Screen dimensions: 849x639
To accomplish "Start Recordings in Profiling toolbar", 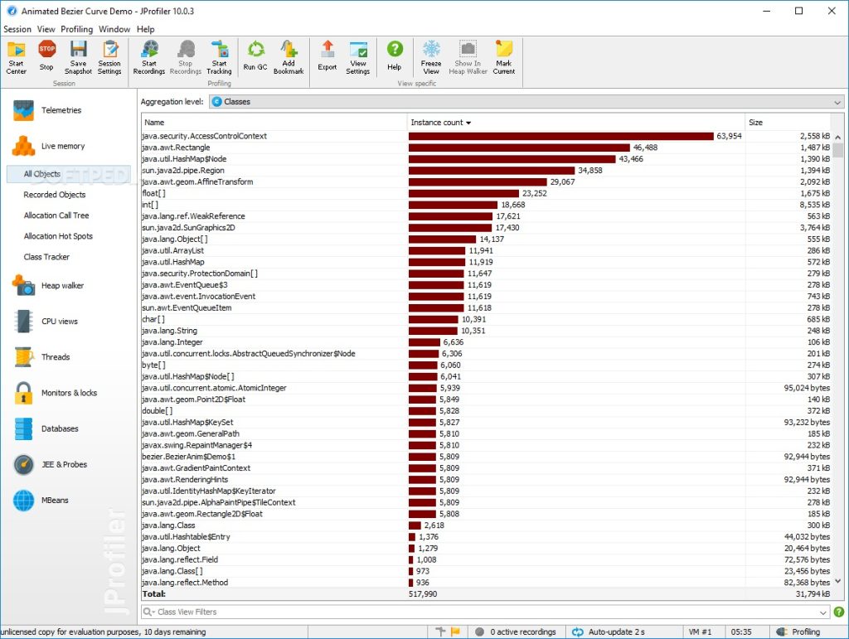I will pos(149,56).
